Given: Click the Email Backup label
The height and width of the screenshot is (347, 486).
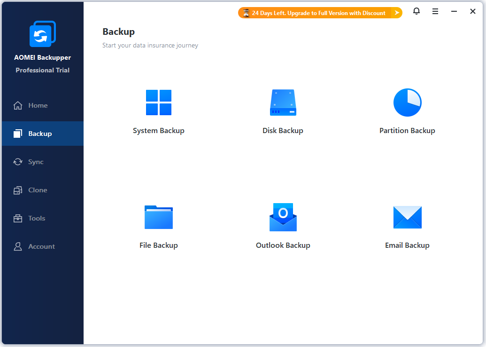Looking at the screenshot, I should (407, 245).
